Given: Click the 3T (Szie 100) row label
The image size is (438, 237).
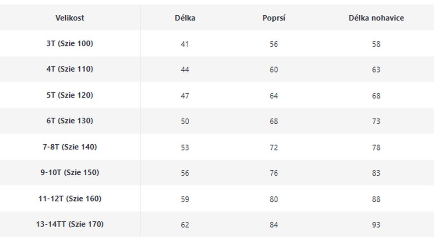Looking at the screenshot, I should tap(70, 43).
